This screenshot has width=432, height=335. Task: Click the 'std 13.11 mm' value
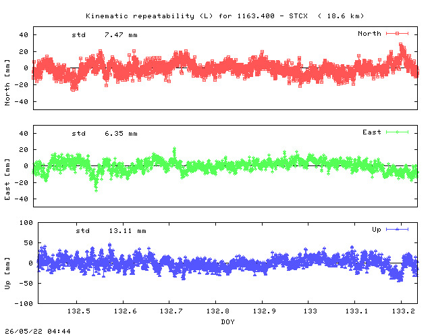coord(111,231)
